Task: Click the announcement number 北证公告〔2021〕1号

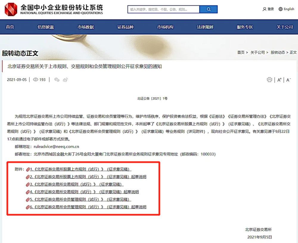Action: click(x=152, y=98)
